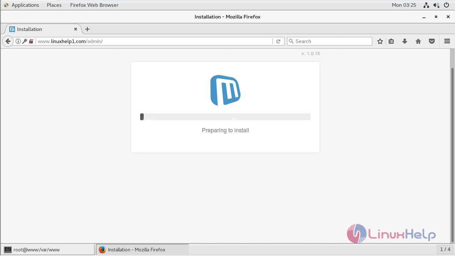Image resolution: width=455 pixels, height=256 pixels.
Task: Select the Installation browser tab
Action: (x=44, y=29)
